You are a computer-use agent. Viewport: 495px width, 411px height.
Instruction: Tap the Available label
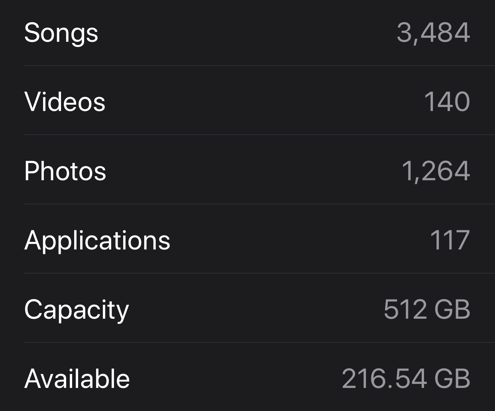77,379
